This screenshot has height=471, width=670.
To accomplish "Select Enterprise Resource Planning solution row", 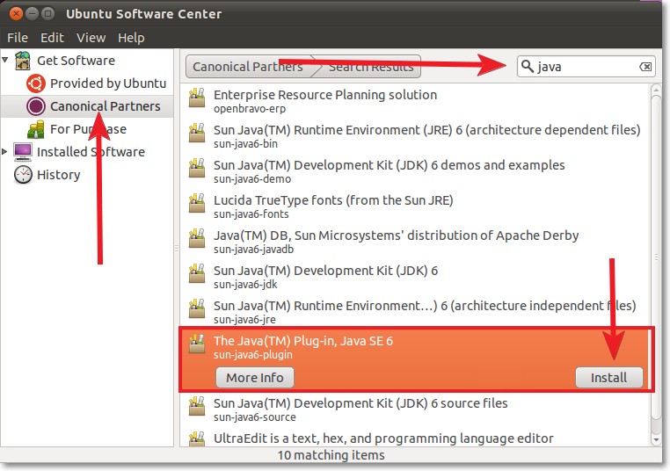I will (x=415, y=101).
